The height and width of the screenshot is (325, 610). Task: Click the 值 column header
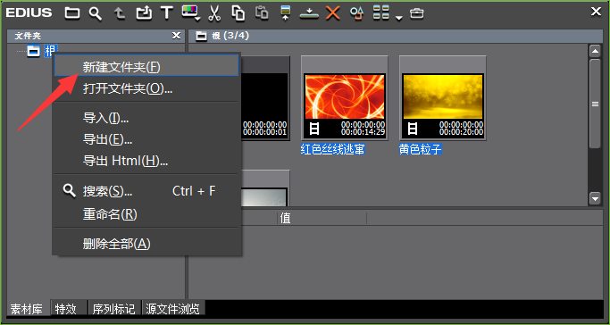[x=286, y=218]
